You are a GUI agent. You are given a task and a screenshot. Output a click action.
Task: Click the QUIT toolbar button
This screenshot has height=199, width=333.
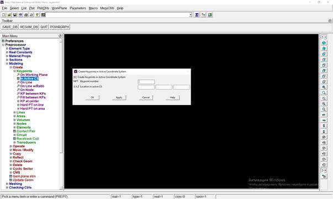pos(44,27)
